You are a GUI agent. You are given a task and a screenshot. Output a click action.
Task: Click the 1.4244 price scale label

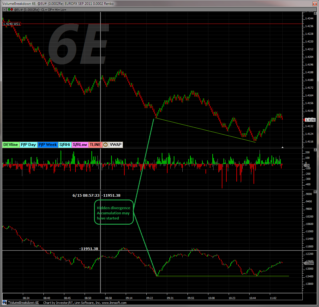pyautogui.click(x=309, y=19)
